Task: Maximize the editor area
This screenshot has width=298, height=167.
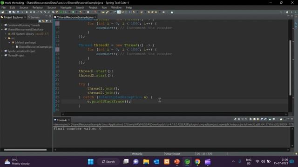Action: (x=292, y=17)
